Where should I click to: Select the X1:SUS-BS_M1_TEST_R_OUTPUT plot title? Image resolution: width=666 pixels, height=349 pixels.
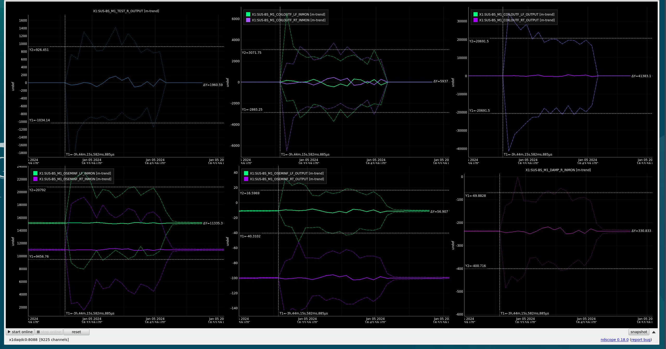click(x=126, y=11)
